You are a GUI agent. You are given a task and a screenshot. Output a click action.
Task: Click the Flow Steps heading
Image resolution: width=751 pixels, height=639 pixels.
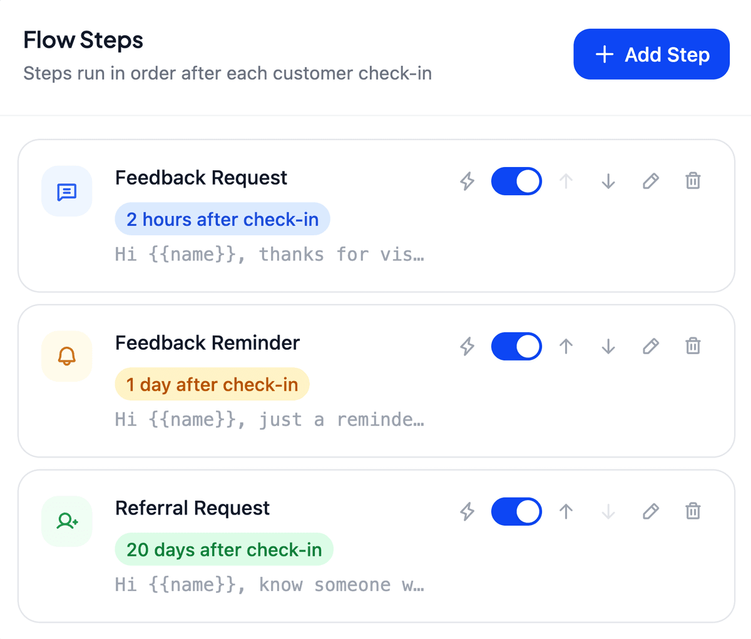click(x=83, y=39)
